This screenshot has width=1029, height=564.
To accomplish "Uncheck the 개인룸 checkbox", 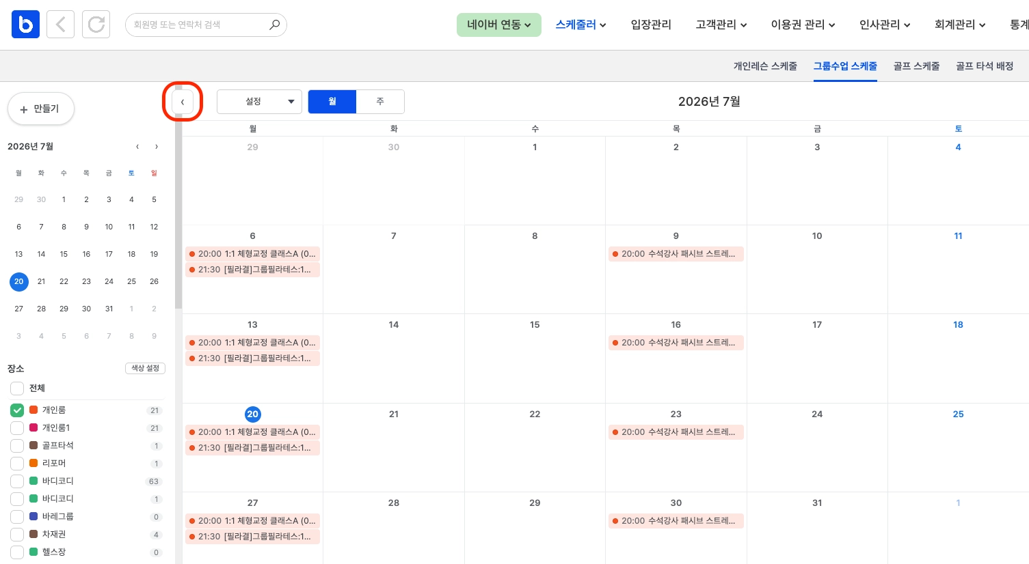I will [17, 410].
